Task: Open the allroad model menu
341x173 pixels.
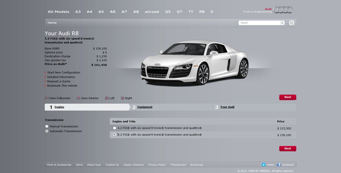Action: [152, 12]
